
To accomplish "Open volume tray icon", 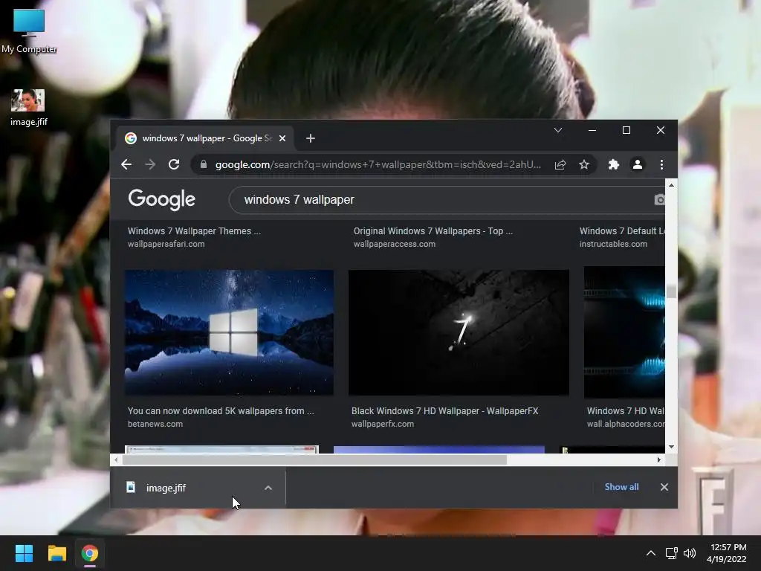I will point(689,553).
